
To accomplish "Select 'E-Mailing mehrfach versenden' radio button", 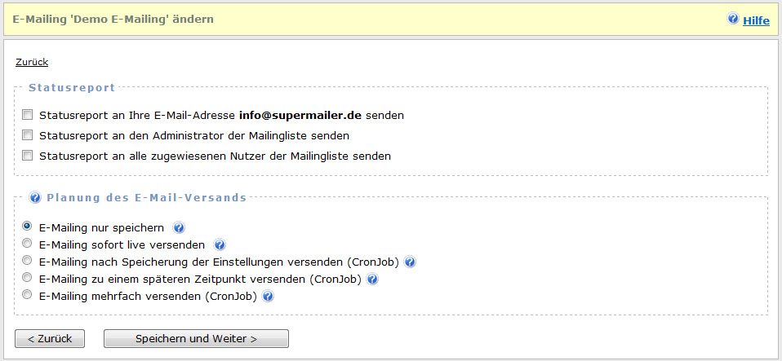I will [28, 295].
